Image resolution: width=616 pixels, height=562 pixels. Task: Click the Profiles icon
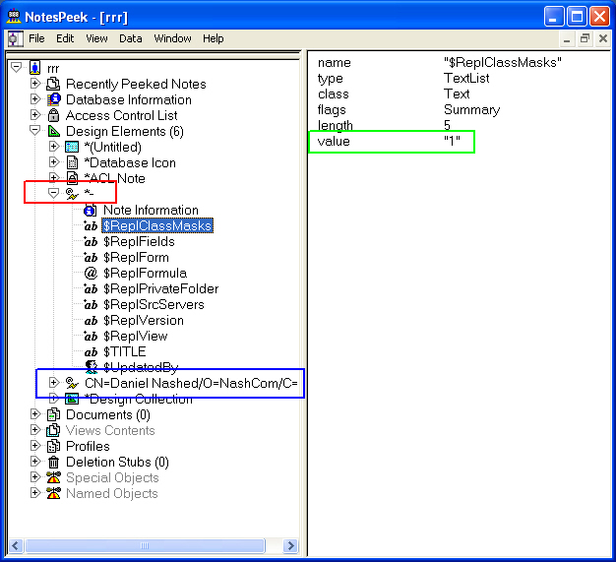[x=53, y=446]
